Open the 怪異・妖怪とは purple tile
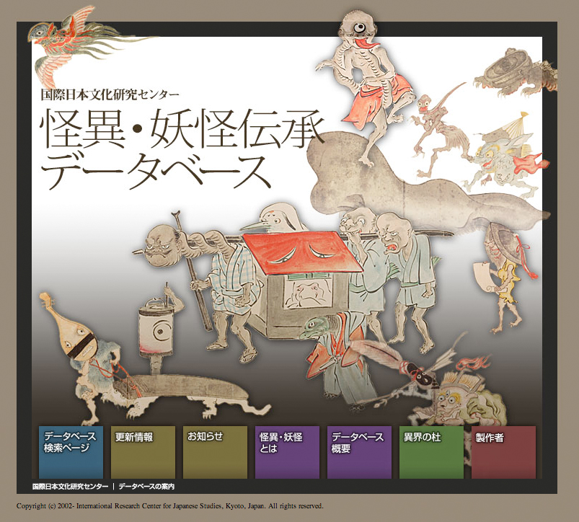The height and width of the screenshot is (522, 579). [287, 451]
